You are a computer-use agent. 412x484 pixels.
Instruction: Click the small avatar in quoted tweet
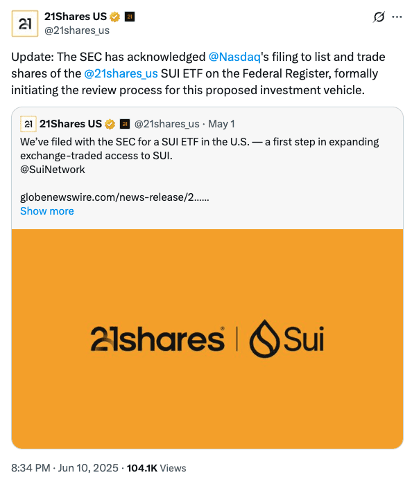click(28, 124)
